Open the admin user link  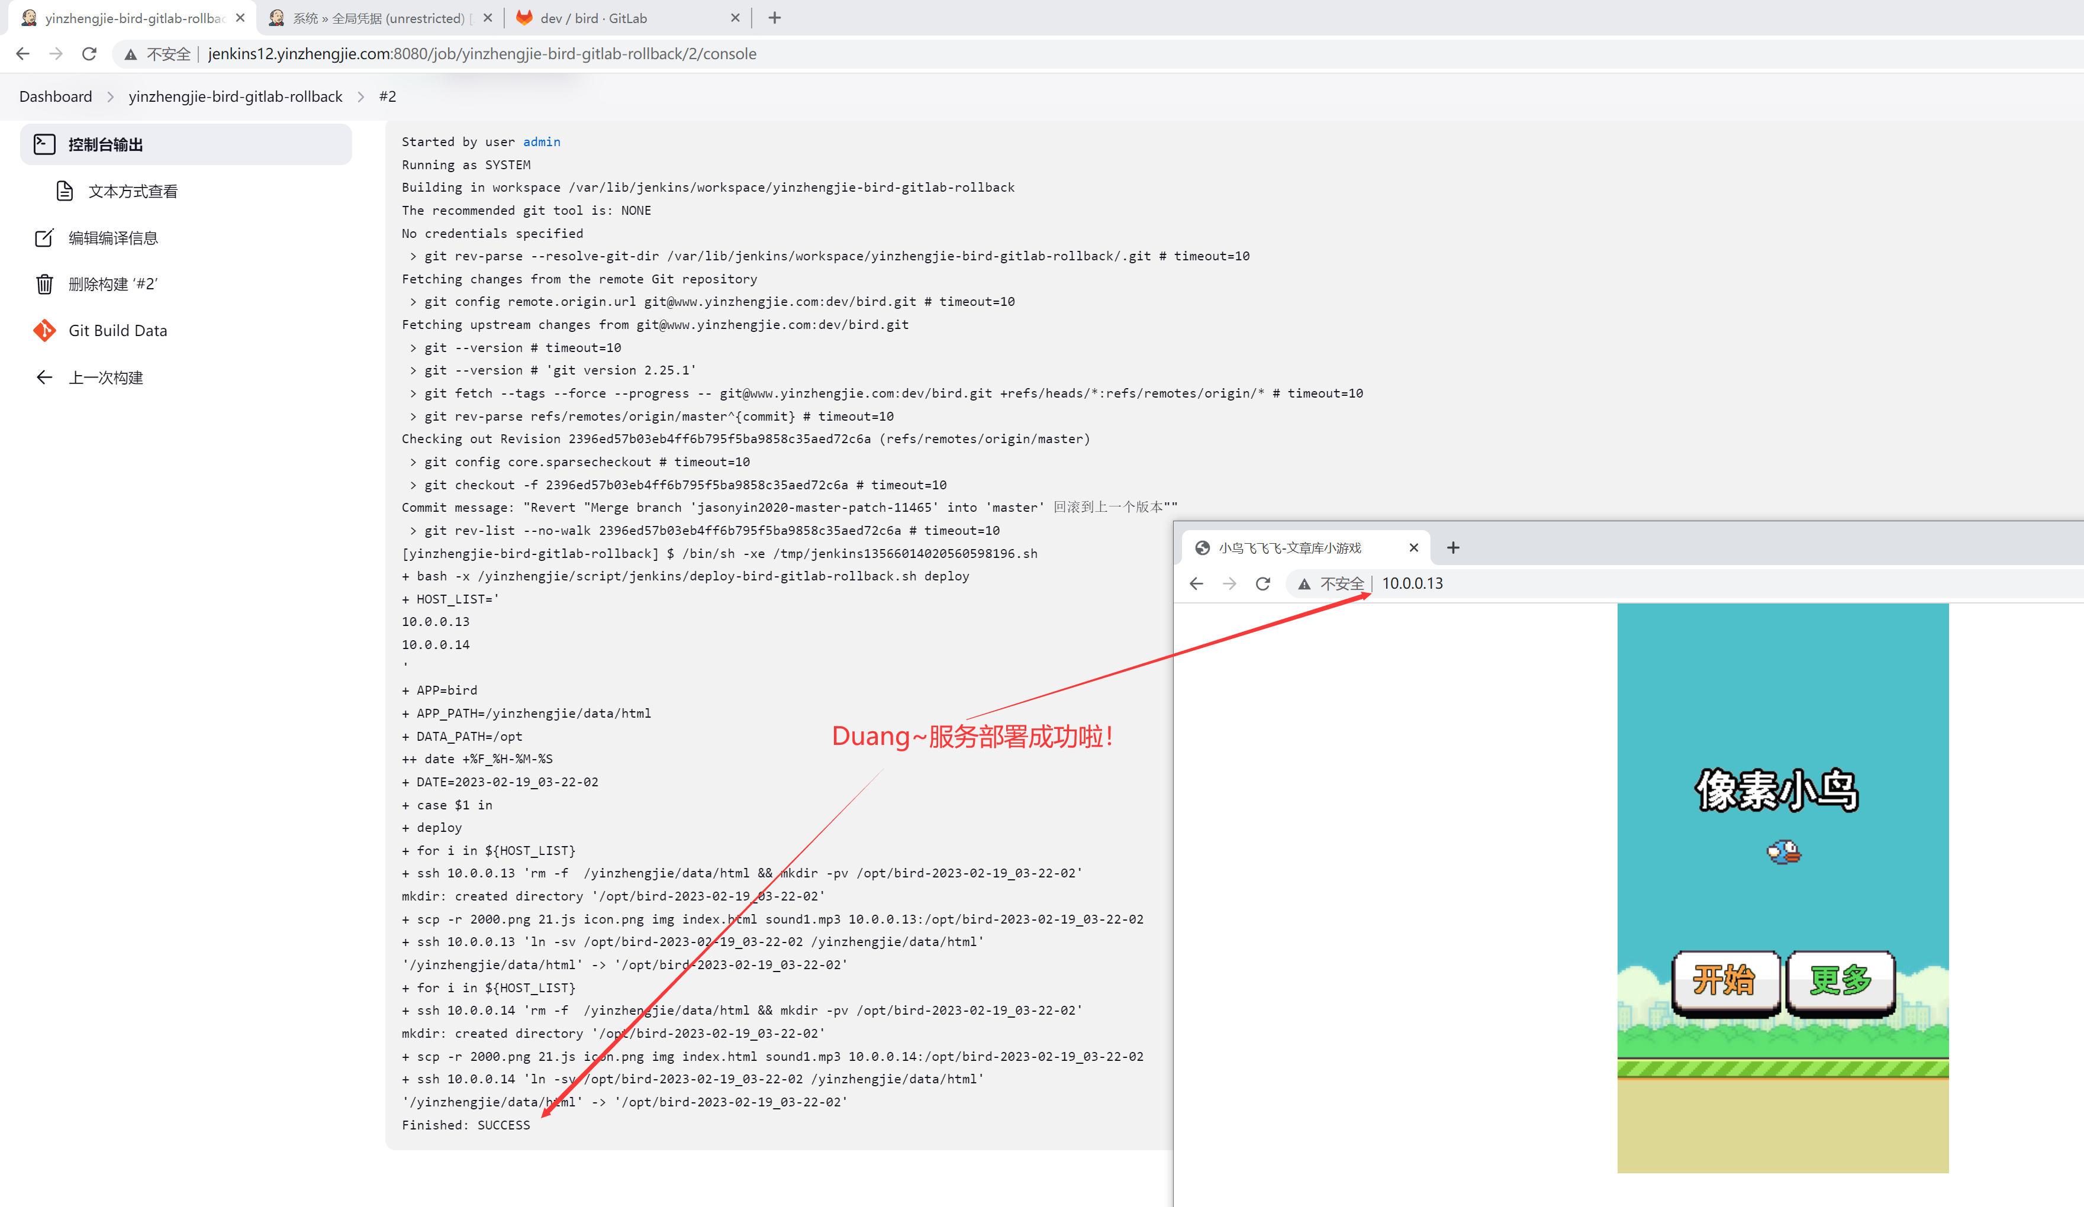point(541,141)
